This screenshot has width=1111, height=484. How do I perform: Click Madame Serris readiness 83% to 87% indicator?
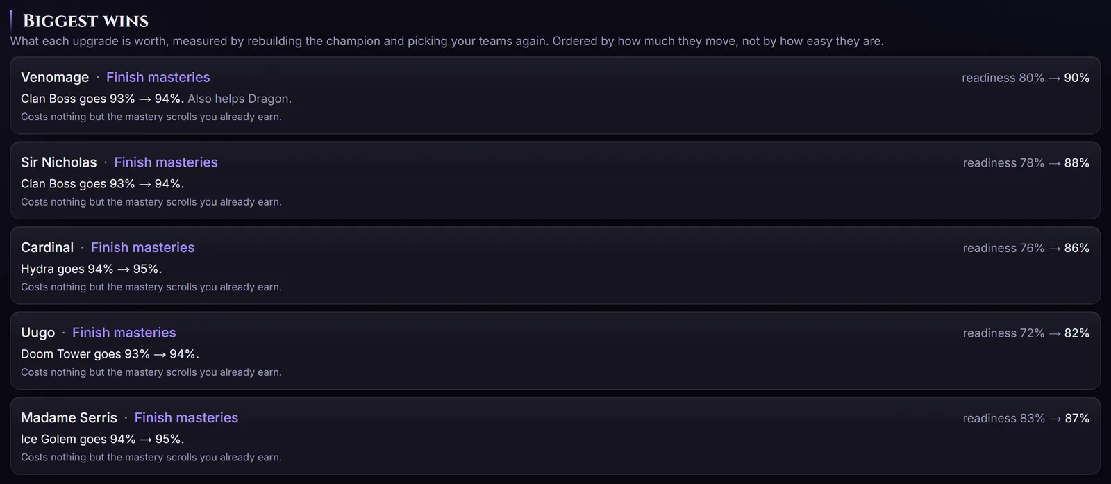click(1026, 419)
